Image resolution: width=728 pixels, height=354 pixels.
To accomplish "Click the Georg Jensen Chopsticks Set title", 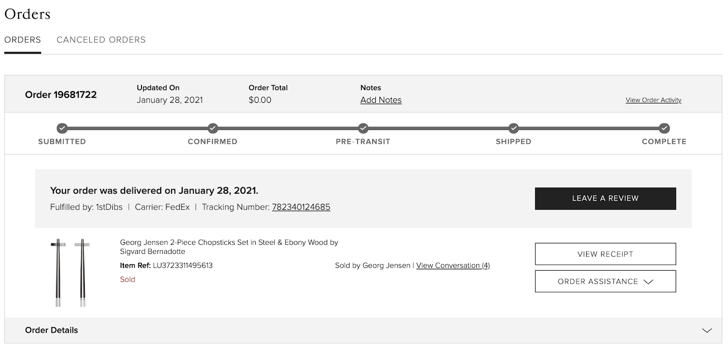I will [229, 247].
